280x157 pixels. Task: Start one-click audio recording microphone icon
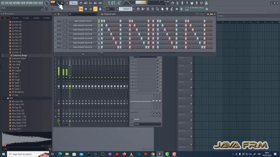coord(182,3)
